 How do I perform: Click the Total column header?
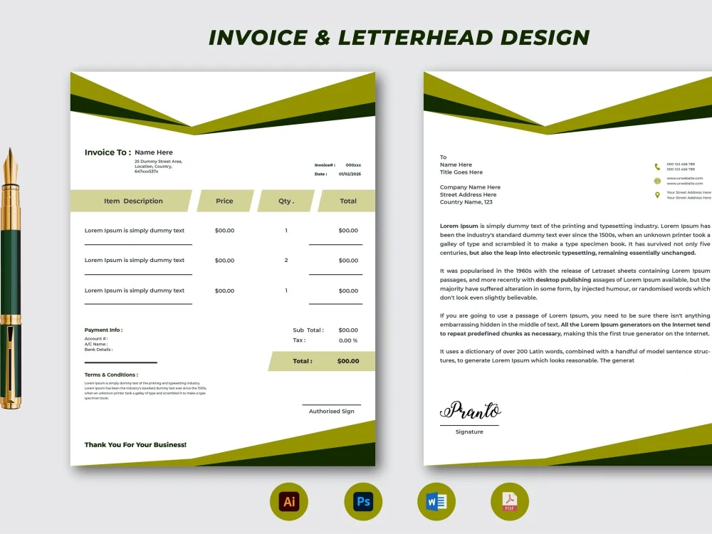point(347,201)
